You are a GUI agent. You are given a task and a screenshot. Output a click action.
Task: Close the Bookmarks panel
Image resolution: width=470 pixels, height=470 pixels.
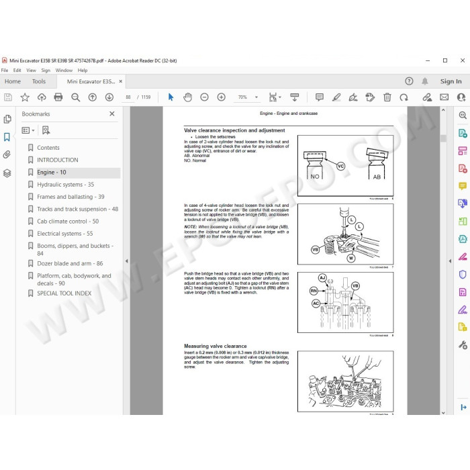click(112, 113)
